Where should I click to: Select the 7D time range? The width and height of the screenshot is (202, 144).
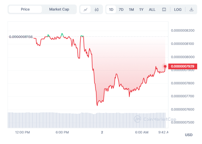coord(121,9)
